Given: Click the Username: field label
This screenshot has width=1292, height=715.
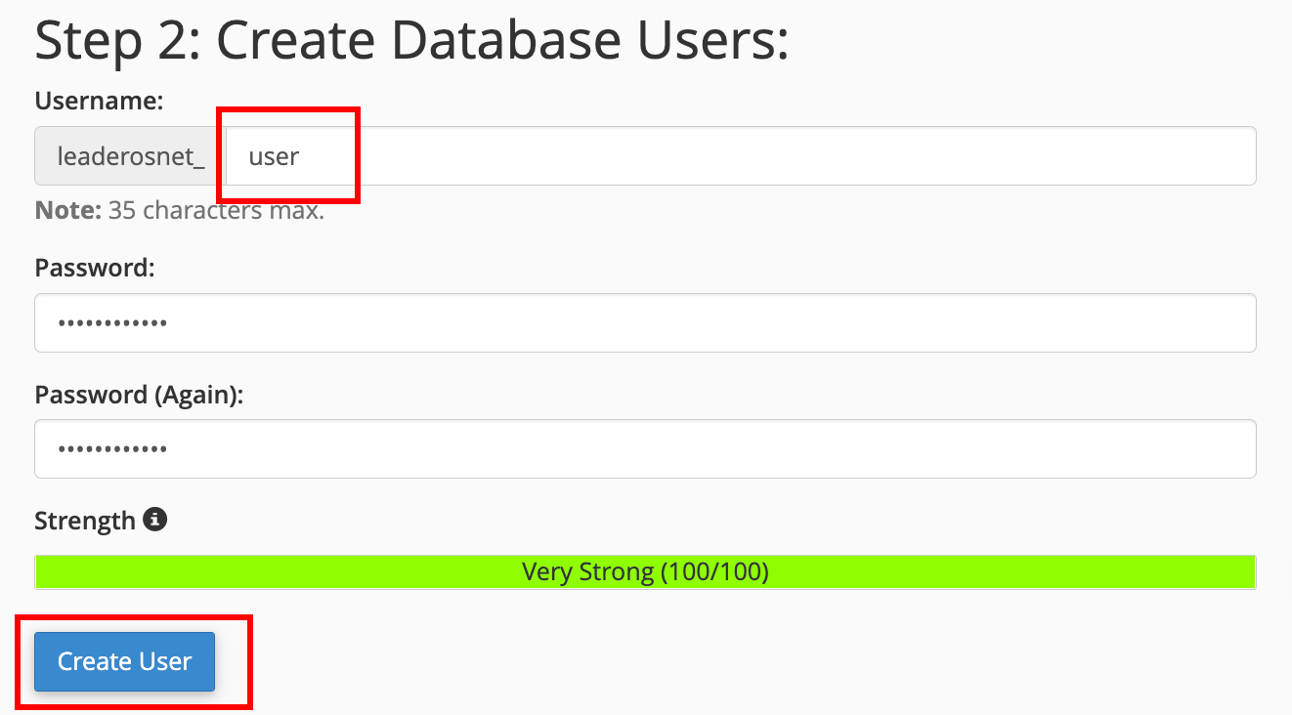Looking at the screenshot, I should (99, 101).
